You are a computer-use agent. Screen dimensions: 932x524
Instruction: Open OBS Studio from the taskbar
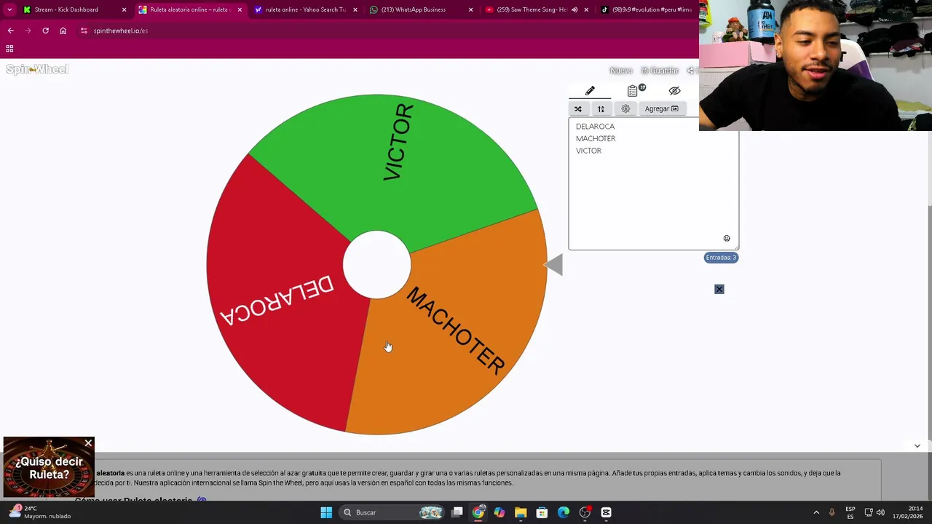pos(585,512)
